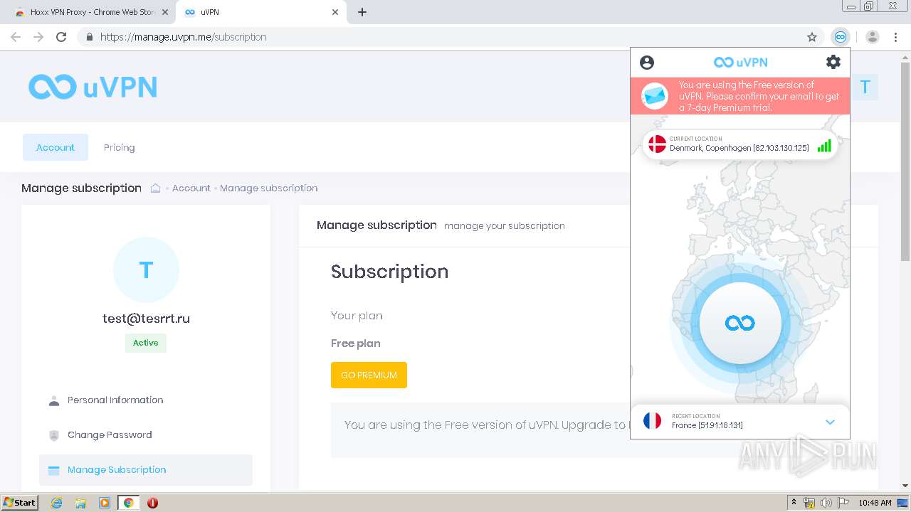Click Opera taskbar icon
911x512 pixels.
point(152,503)
